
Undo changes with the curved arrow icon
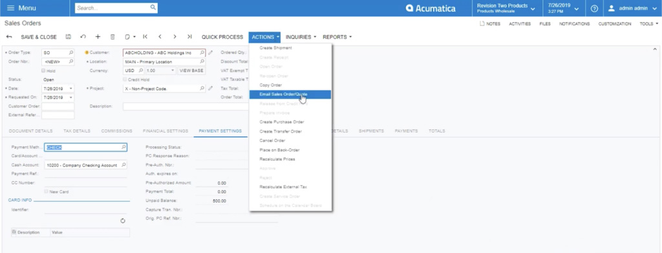pyautogui.click(x=83, y=37)
